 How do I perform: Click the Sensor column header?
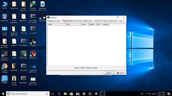(85, 24)
